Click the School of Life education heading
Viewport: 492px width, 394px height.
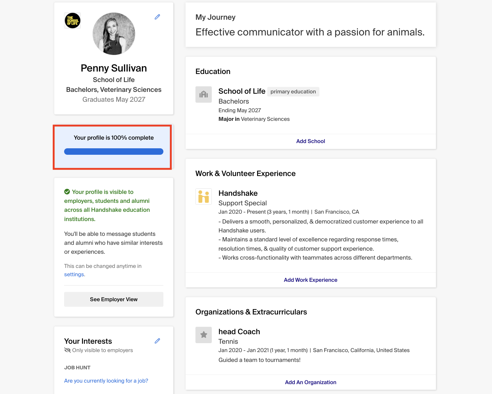click(242, 91)
